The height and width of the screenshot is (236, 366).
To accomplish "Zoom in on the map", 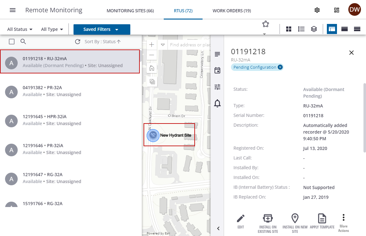I will 152,45.
